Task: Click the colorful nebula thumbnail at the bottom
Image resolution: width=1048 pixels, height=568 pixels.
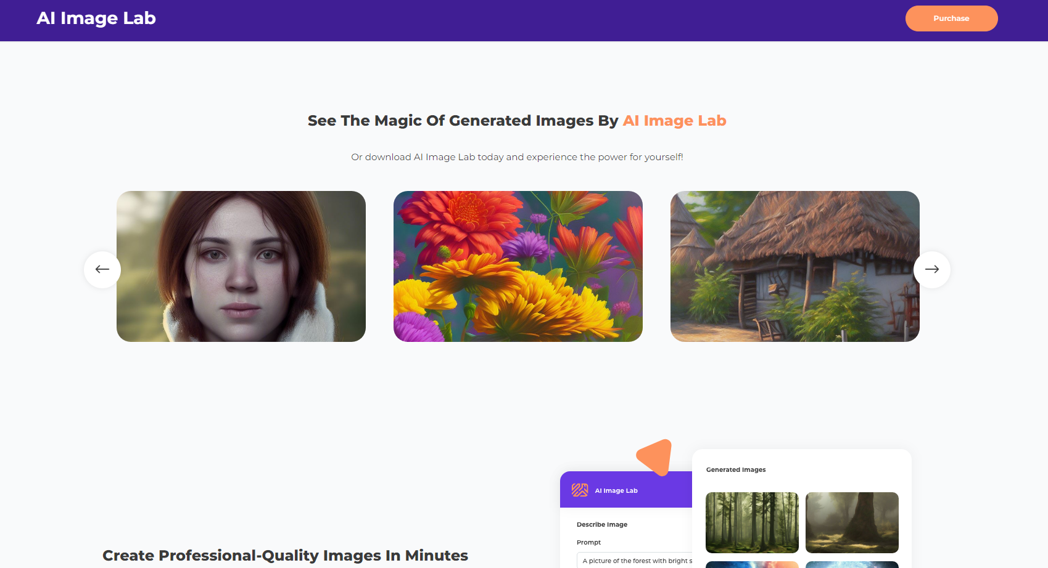Action: [751, 564]
